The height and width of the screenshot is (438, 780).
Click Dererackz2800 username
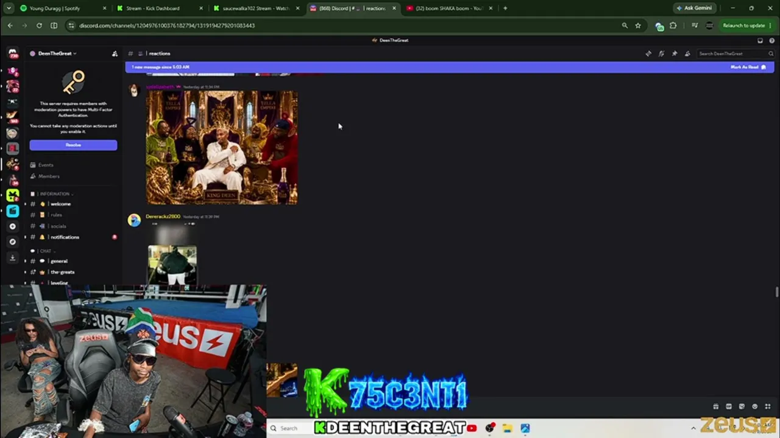pyautogui.click(x=163, y=217)
